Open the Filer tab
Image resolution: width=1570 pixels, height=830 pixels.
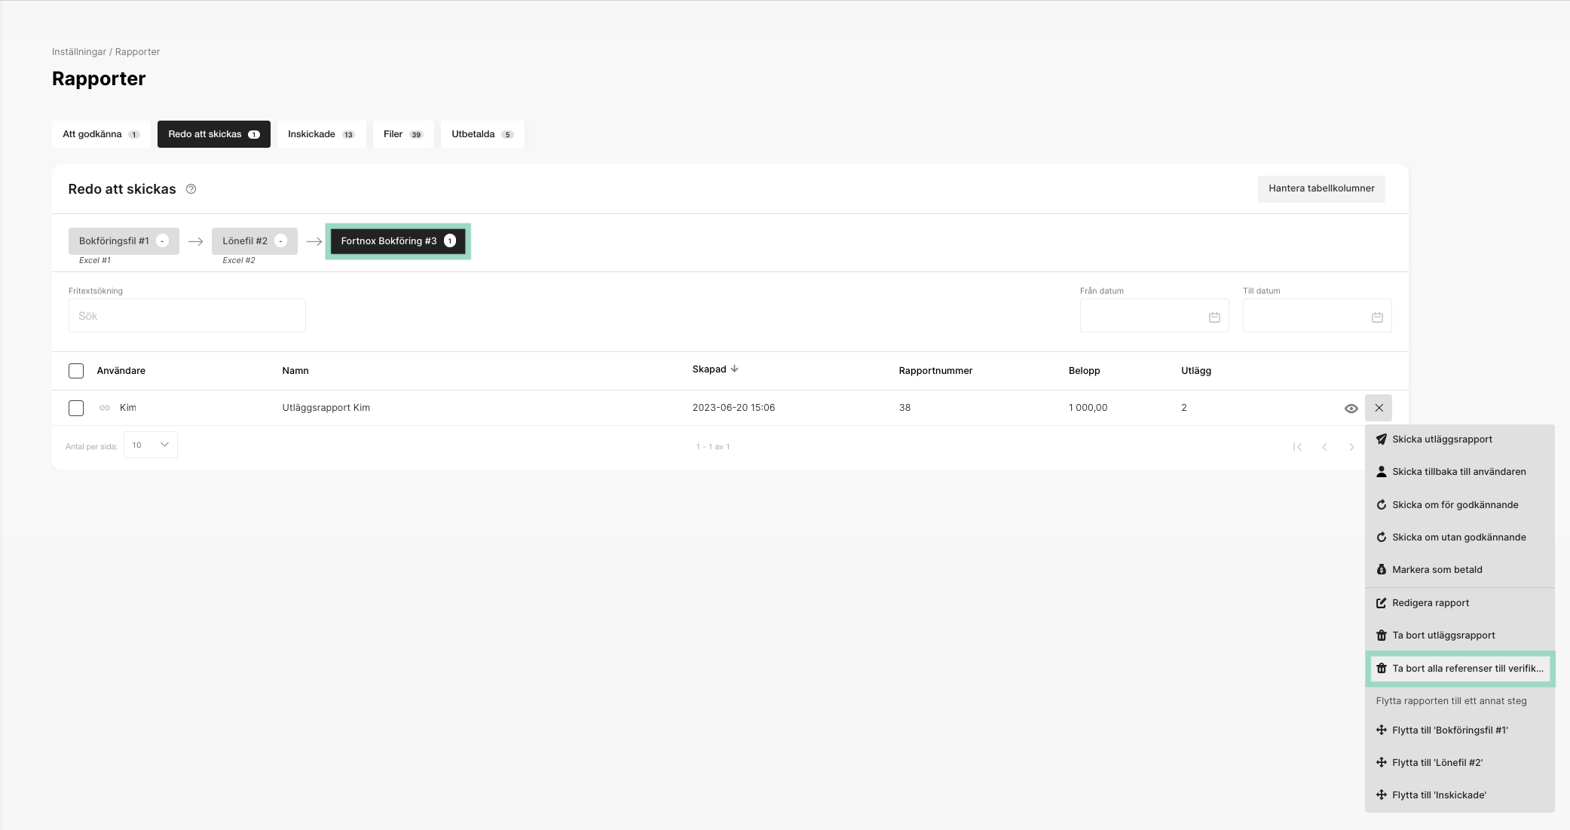[x=403, y=134]
